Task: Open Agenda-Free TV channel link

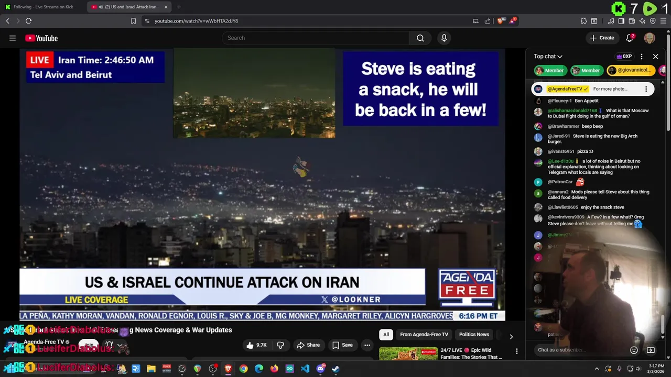Action: [x=44, y=342]
